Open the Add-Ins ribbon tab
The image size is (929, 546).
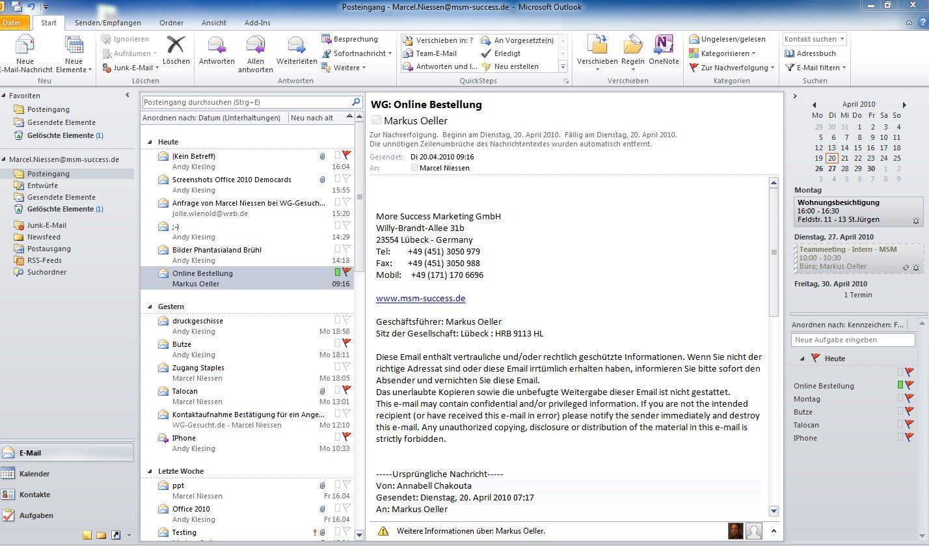[x=258, y=23]
